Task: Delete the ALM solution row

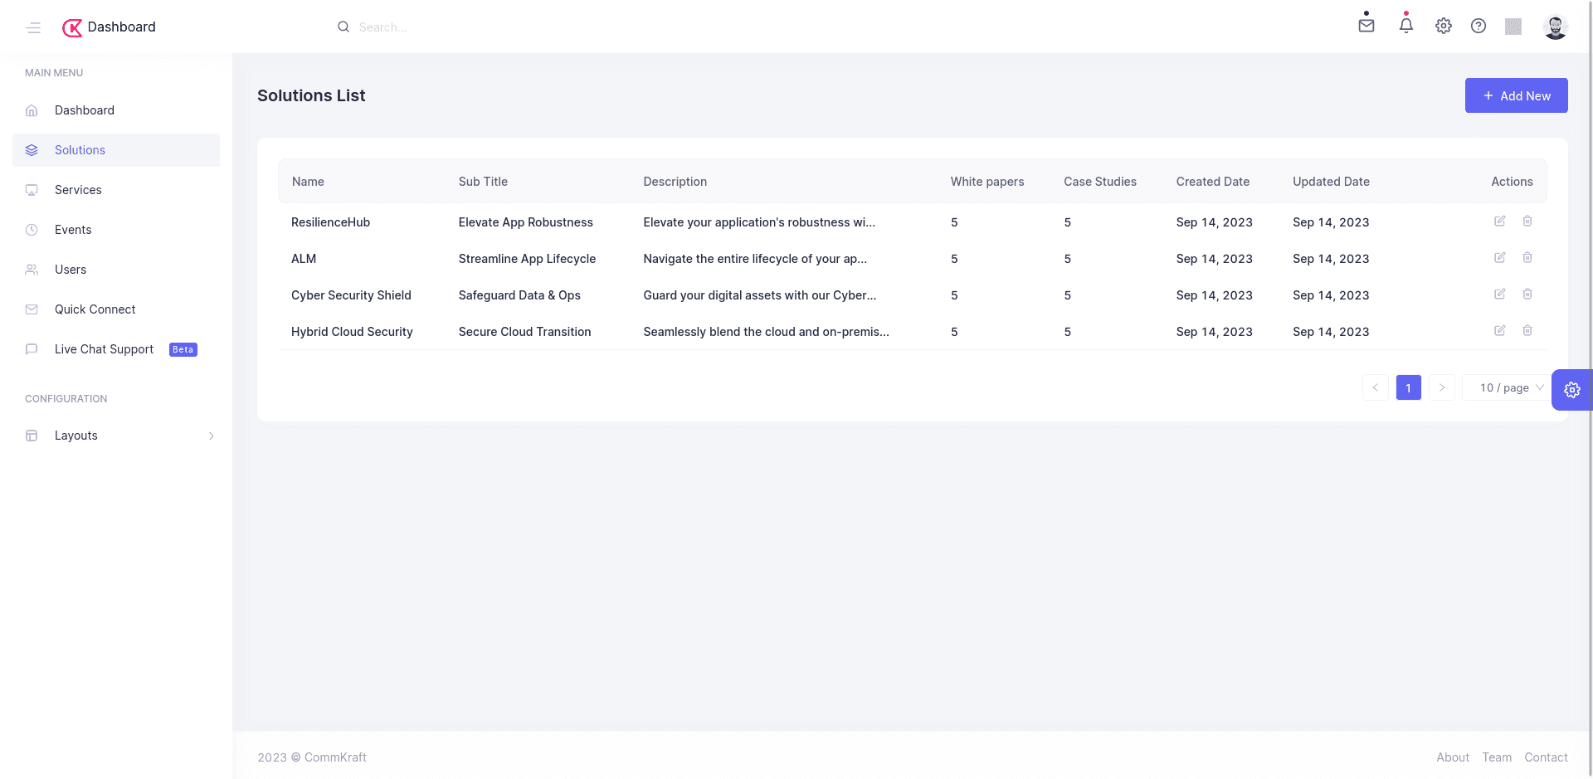Action: point(1527,258)
